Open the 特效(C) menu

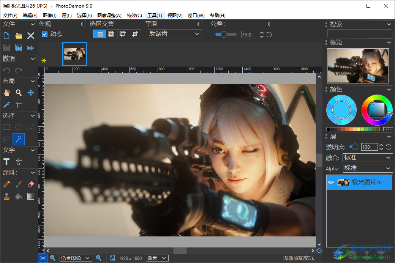click(x=134, y=16)
